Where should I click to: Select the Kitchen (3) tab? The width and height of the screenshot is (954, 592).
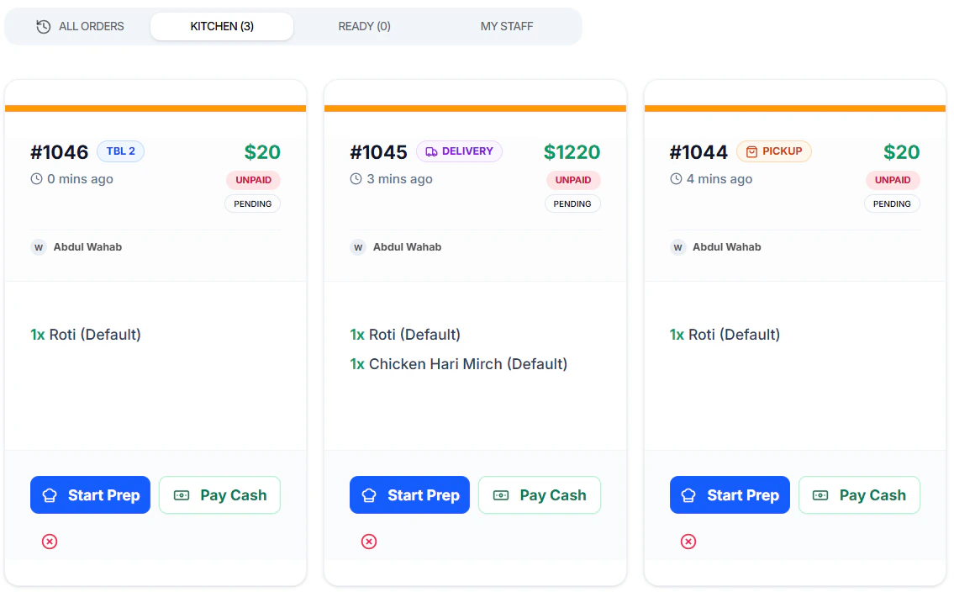[x=222, y=27]
